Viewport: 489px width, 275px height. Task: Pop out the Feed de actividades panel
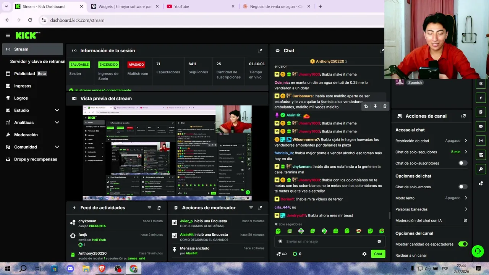(x=159, y=208)
